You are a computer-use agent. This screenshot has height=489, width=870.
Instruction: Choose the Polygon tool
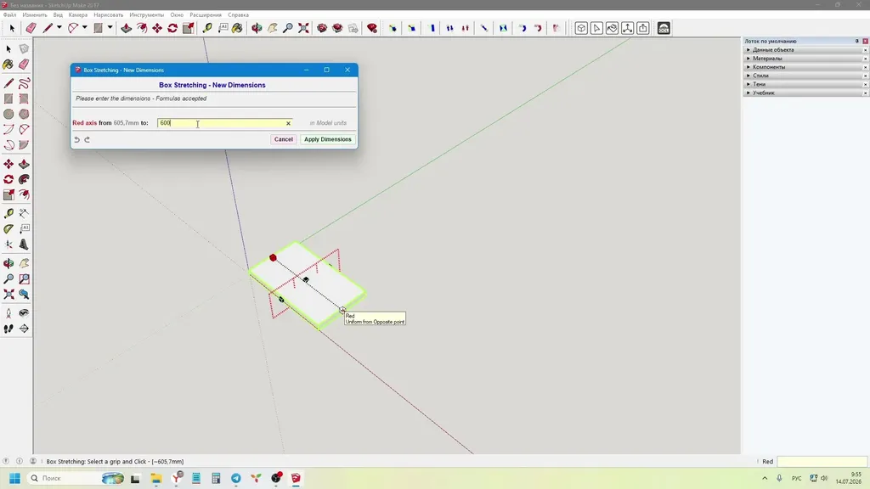(24, 115)
